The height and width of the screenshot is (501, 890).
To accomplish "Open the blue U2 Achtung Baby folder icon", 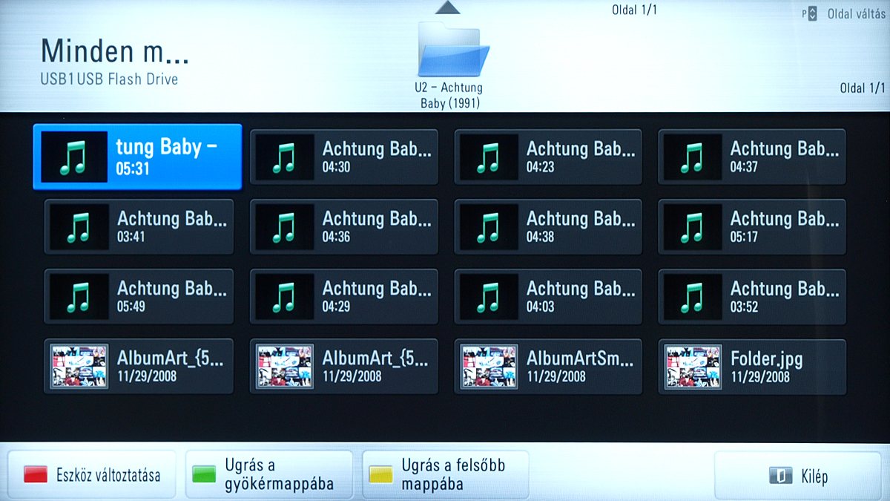I will [453, 48].
